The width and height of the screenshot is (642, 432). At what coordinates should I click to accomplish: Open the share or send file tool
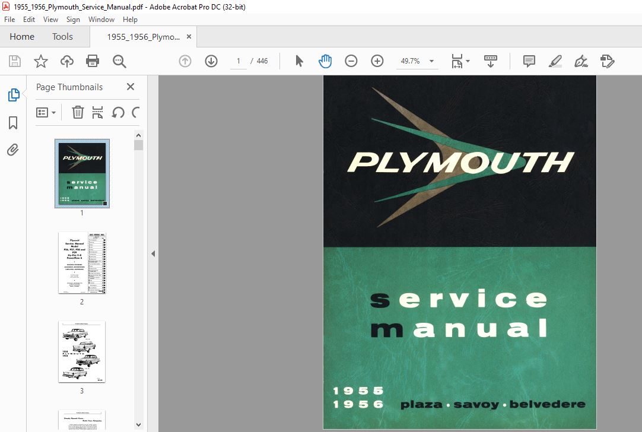(x=608, y=62)
